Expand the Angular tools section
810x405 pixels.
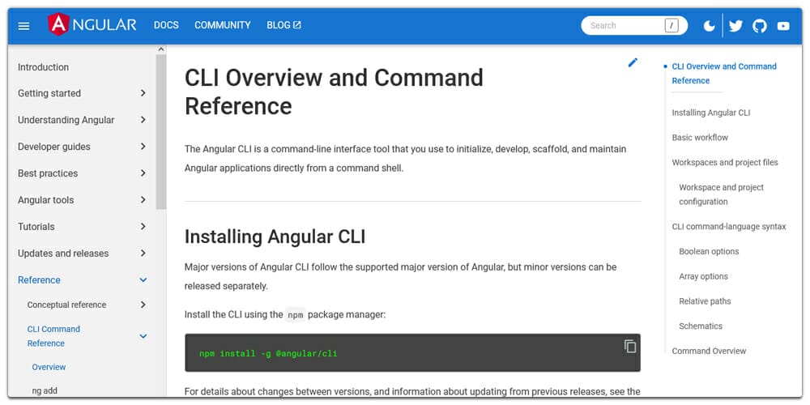click(x=83, y=200)
